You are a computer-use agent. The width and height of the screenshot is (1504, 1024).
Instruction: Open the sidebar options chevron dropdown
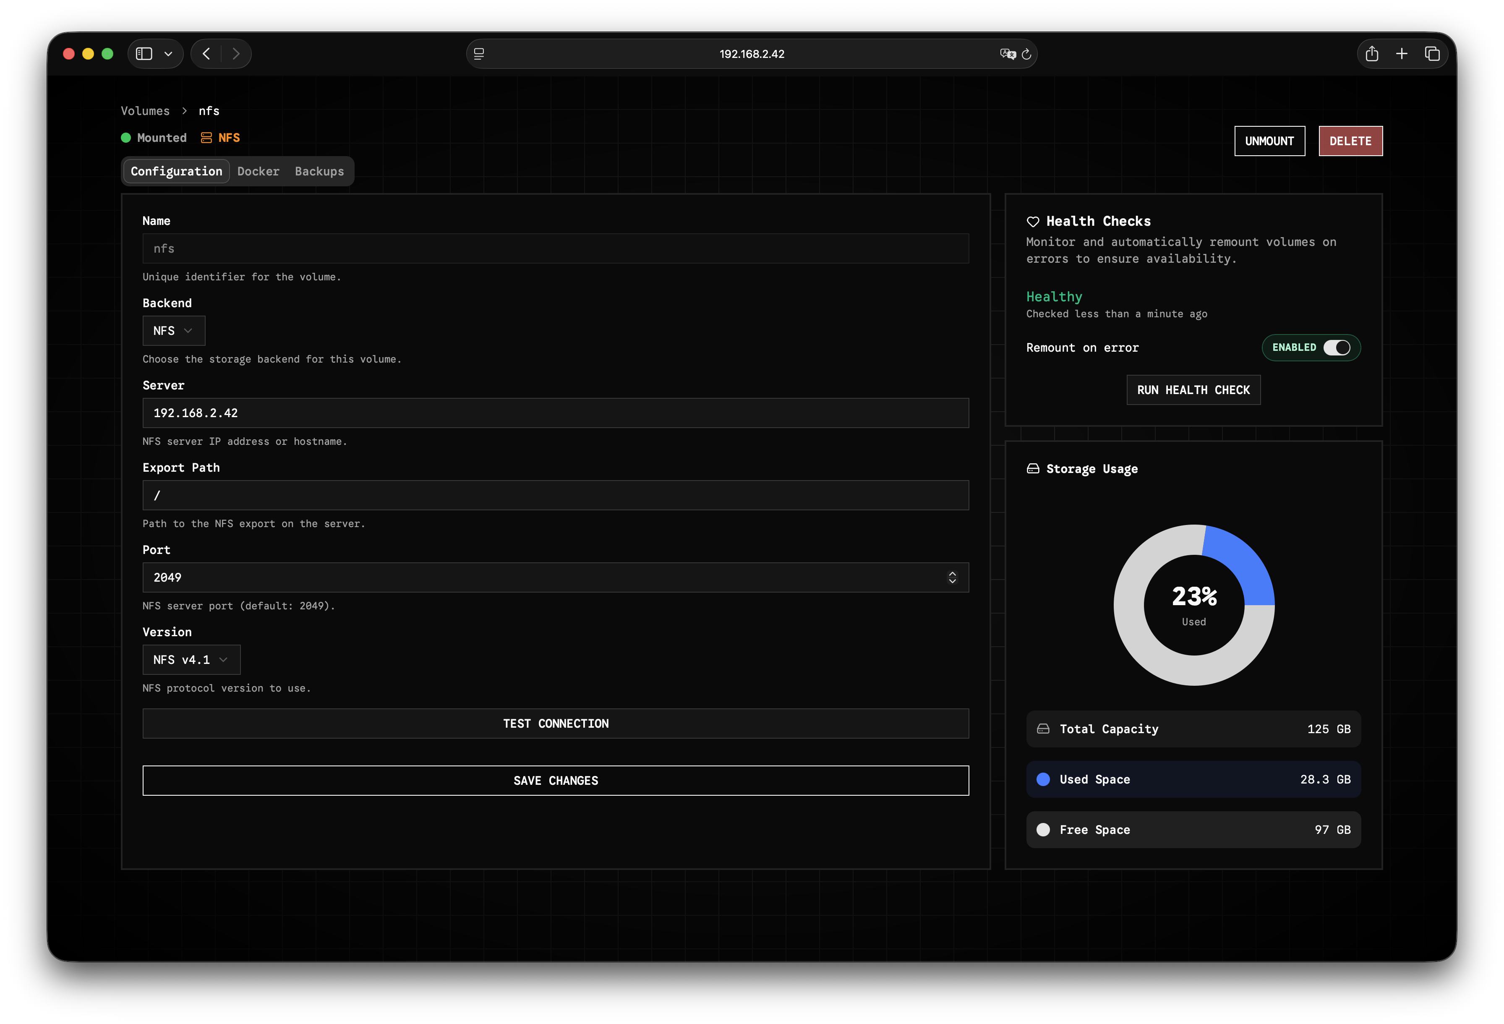click(168, 54)
